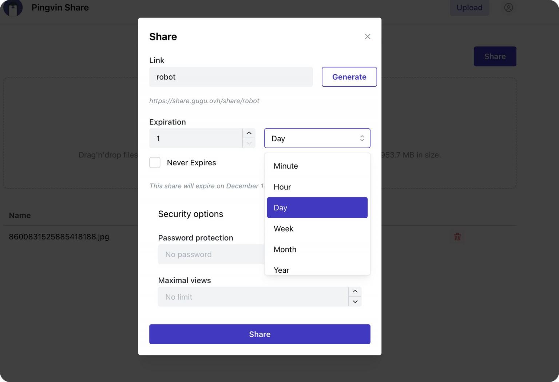The height and width of the screenshot is (382, 559).
Task: Click the Generate link button
Action: 349,77
